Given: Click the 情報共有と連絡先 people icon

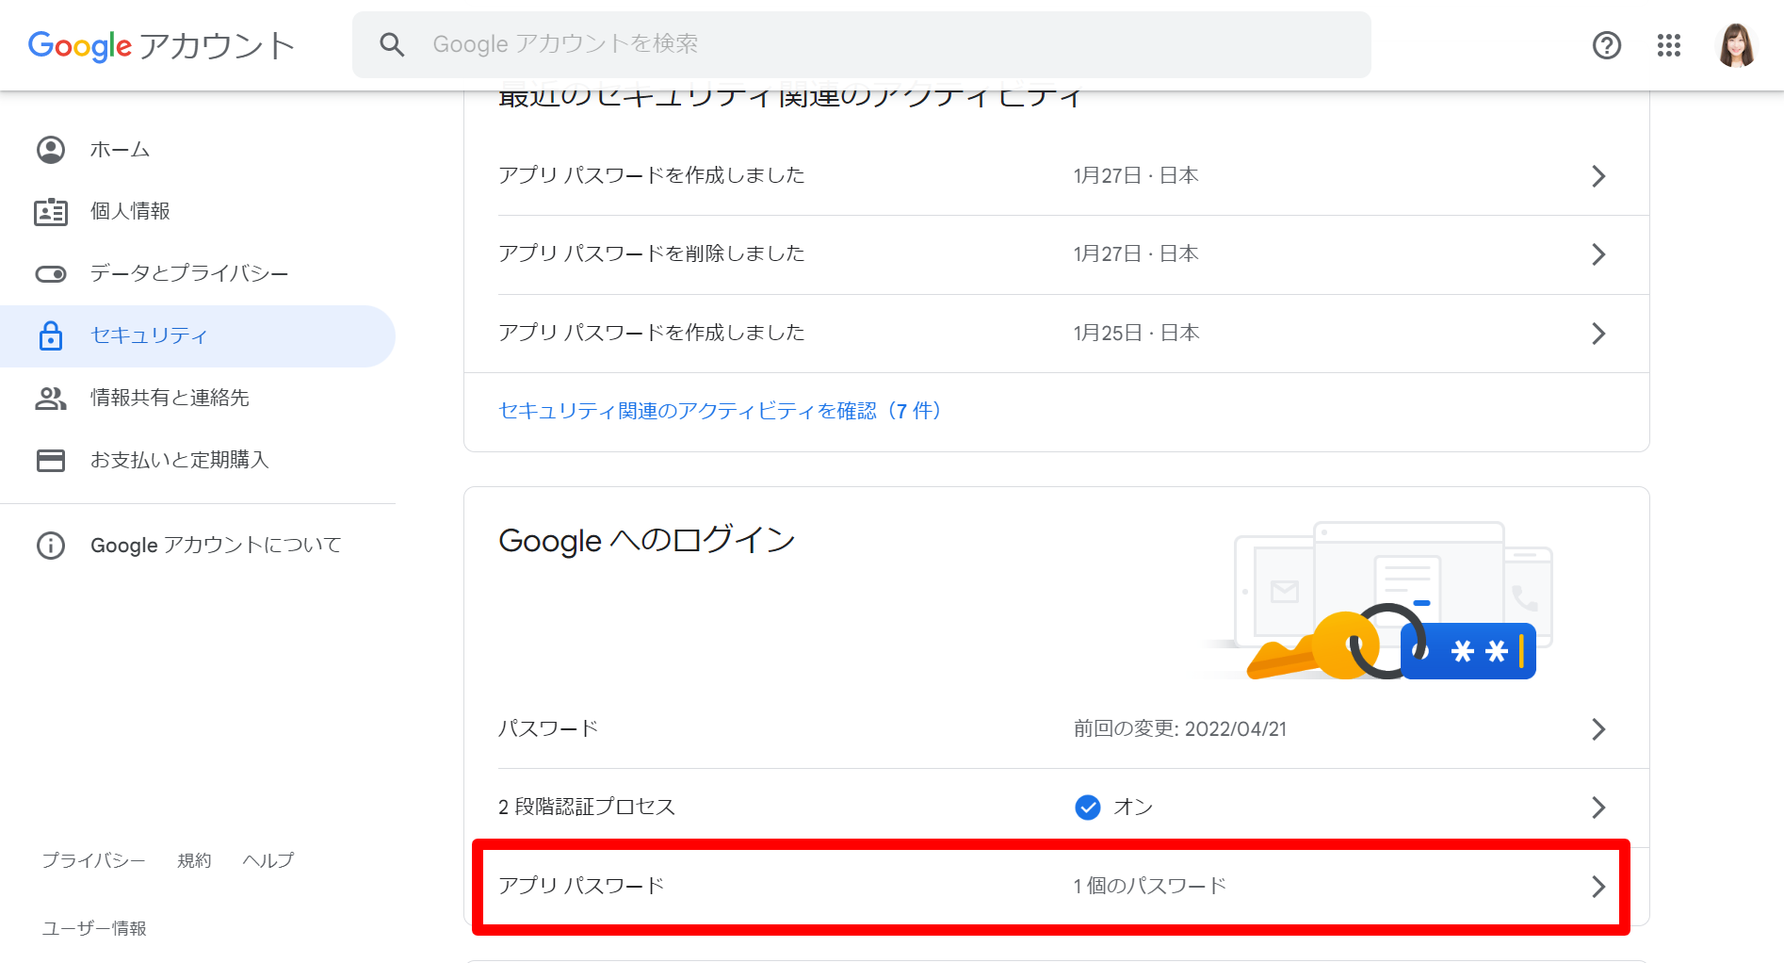Looking at the screenshot, I should pos(51,398).
